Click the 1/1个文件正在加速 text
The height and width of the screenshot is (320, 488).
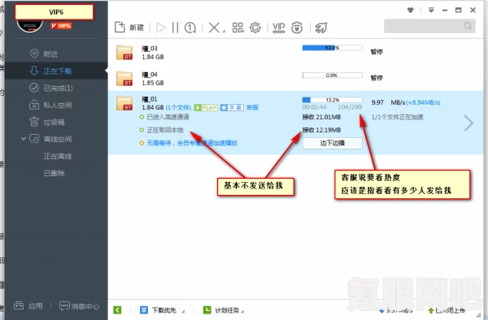[398, 117]
